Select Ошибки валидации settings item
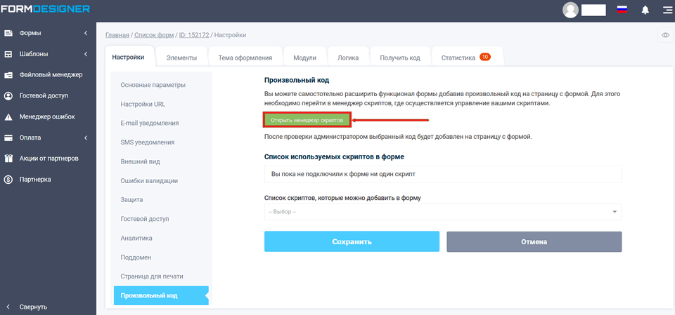The height and width of the screenshot is (315, 675). pos(149,180)
